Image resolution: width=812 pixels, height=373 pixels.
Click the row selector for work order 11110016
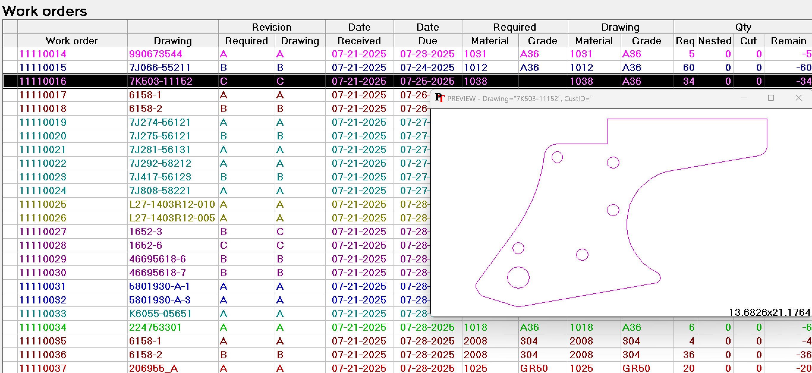pyautogui.click(x=10, y=81)
